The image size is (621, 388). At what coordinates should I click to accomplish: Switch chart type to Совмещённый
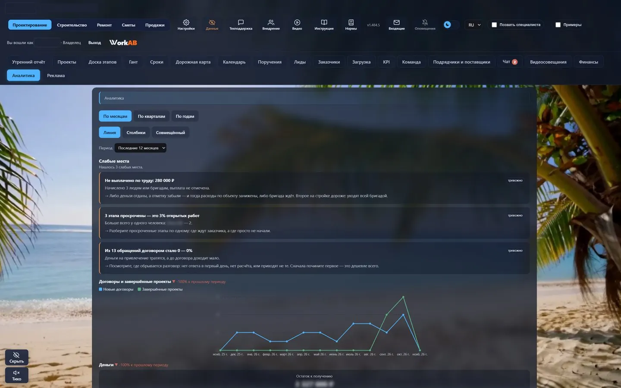tap(170, 133)
